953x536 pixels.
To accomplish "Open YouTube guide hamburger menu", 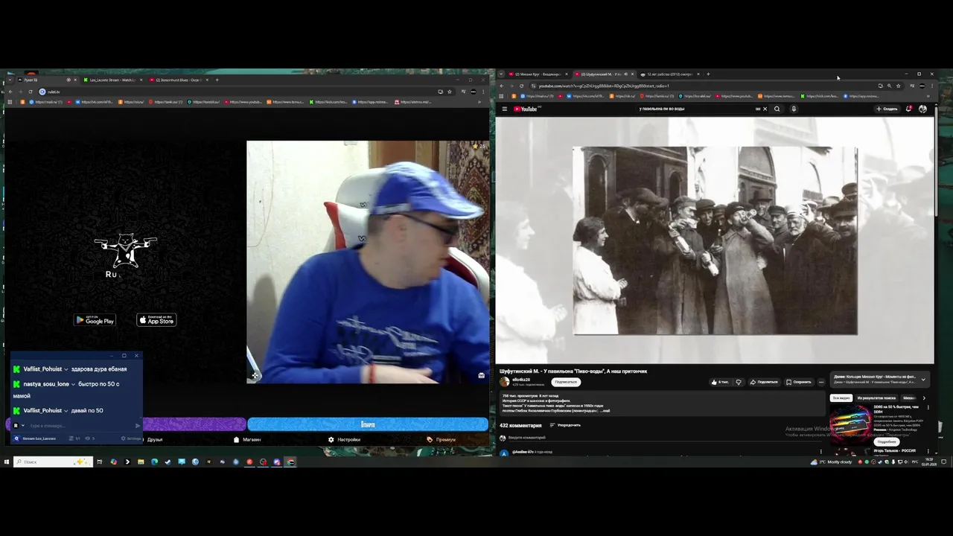I will click(x=504, y=109).
